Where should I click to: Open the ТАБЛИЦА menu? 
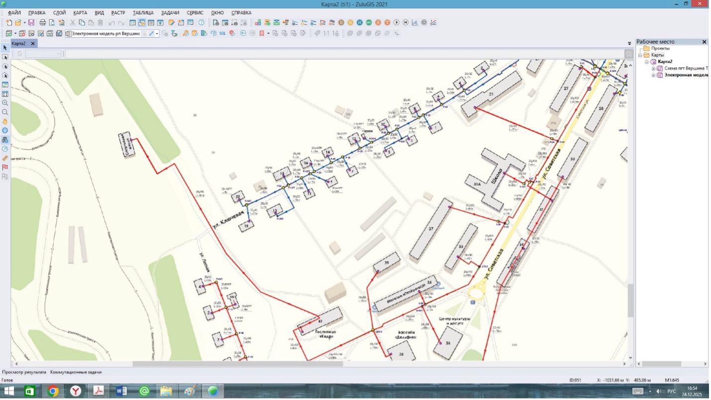[143, 12]
